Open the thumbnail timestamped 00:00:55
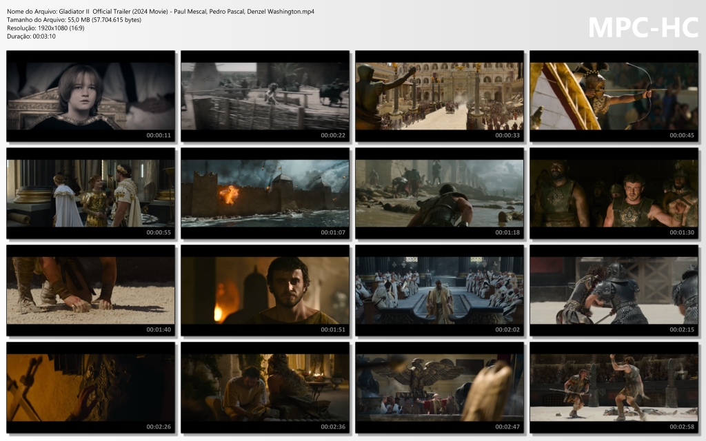Screen dimensions: 706x441 point(90,193)
